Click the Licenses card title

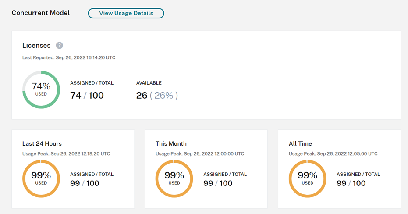point(36,45)
